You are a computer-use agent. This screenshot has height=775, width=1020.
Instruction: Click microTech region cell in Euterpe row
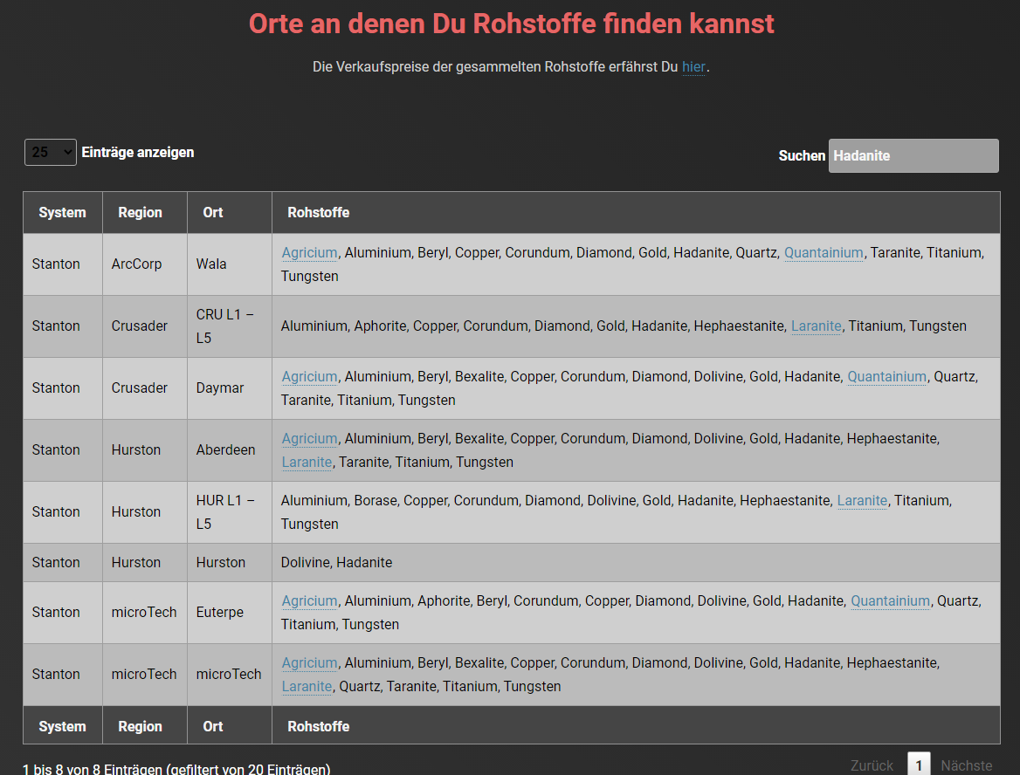click(144, 613)
